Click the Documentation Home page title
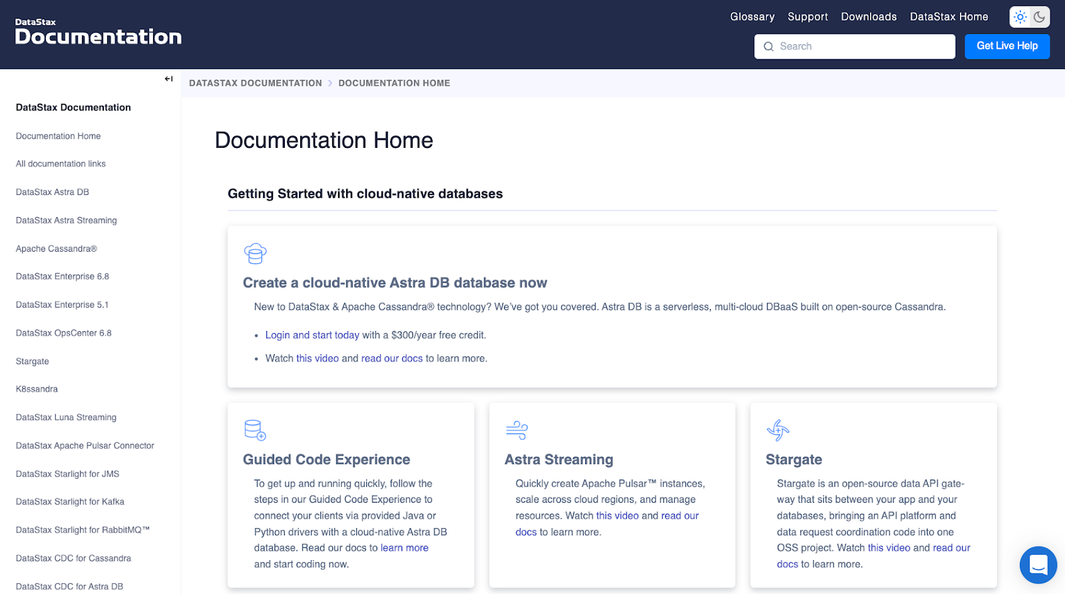1065x594 pixels. coord(323,141)
